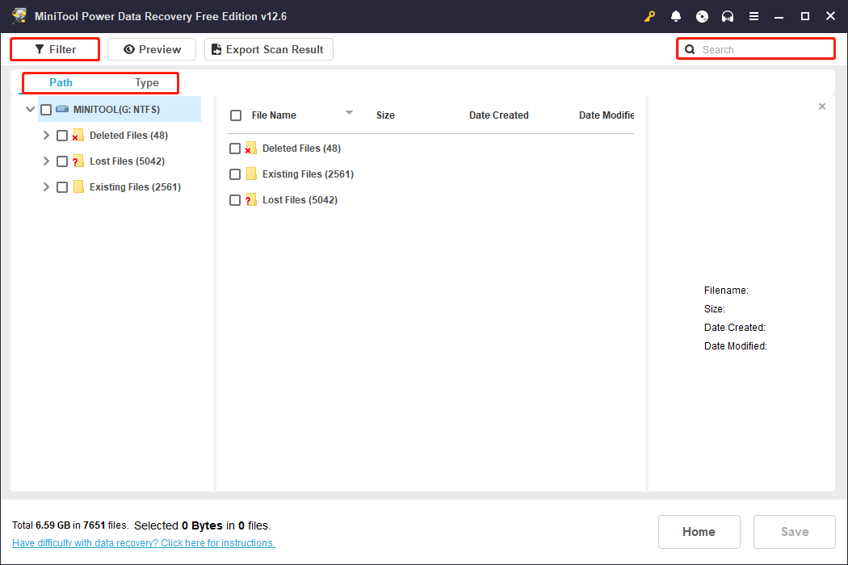Click the Home button
This screenshot has height=565, width=848.
coord(699,531)
